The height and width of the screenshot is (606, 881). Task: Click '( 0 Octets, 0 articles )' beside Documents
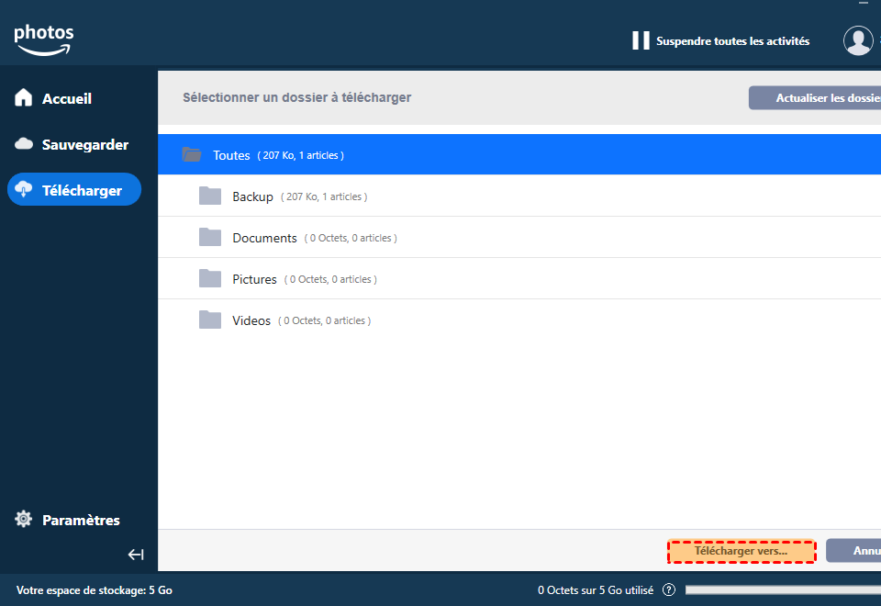[x=351, y=238]
